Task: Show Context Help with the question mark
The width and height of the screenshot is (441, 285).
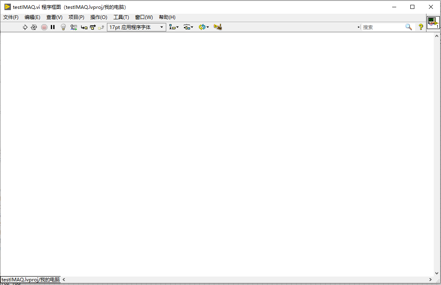Action: (421, 27)
